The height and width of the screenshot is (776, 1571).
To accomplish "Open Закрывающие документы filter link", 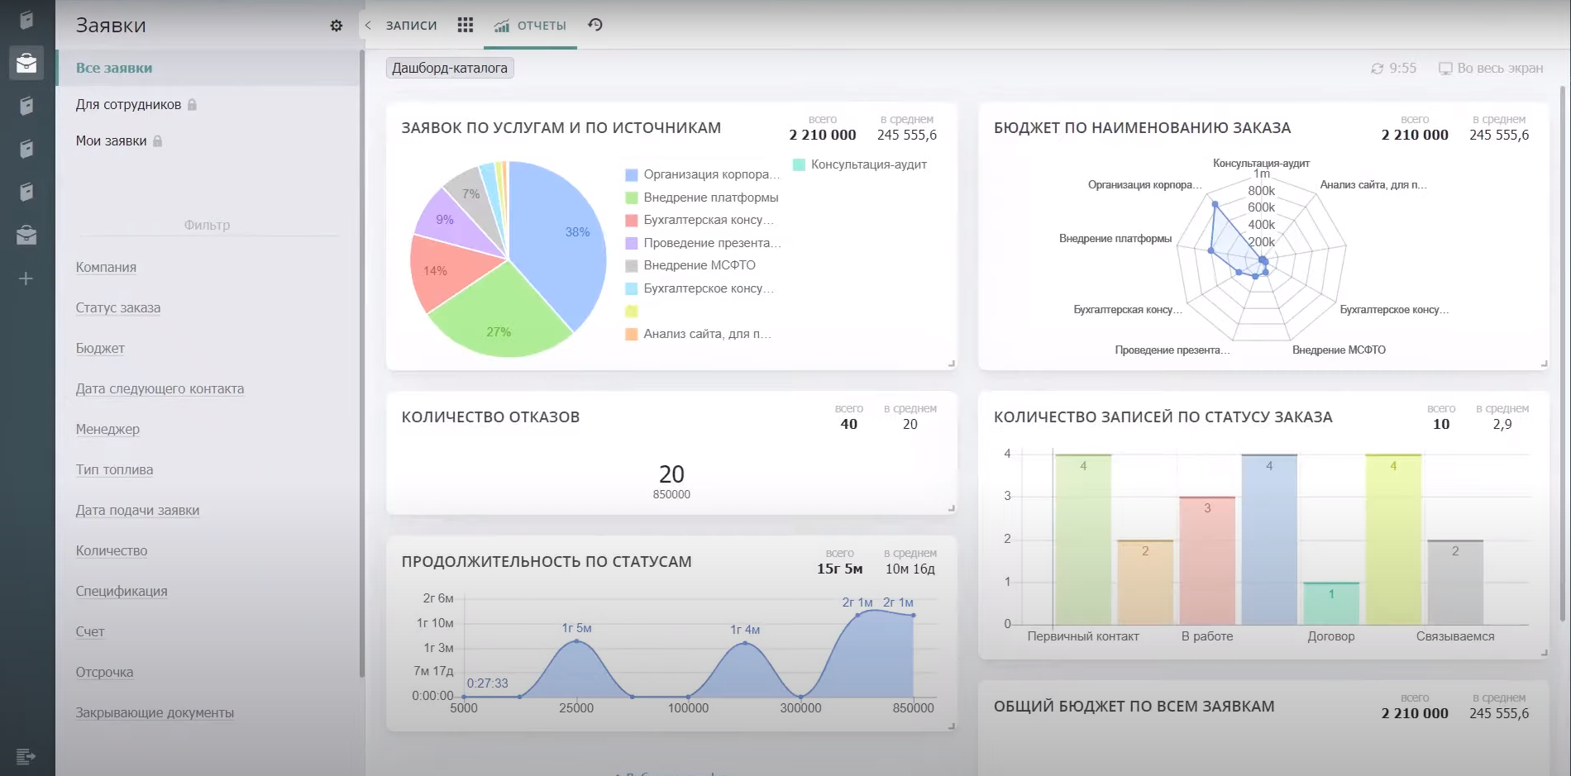I will coord(155,712).
